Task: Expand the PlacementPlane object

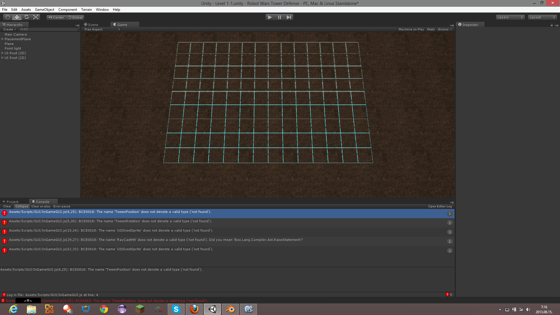Action: (x=3, y=39)
